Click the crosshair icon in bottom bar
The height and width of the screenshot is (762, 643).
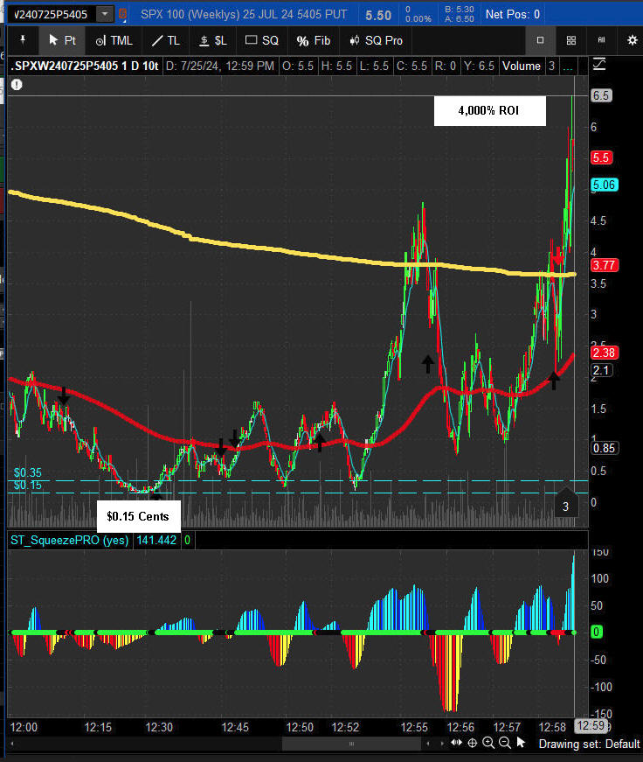click(x=473, y=743)
